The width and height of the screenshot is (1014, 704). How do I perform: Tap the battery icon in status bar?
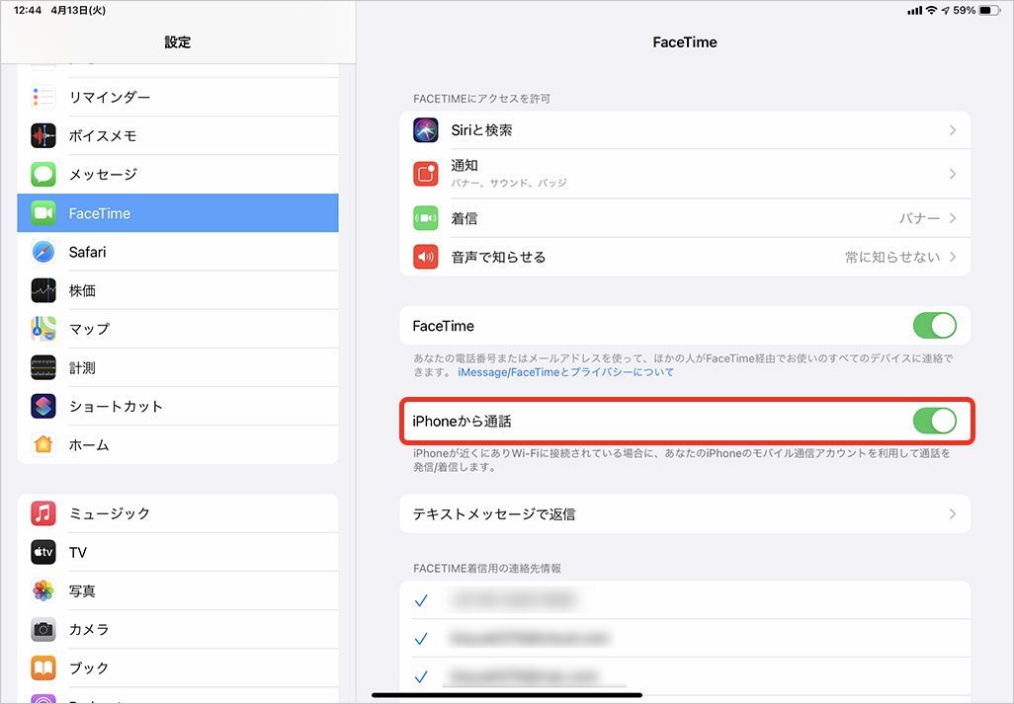point(990,10)
